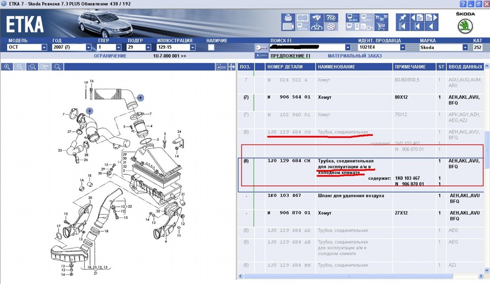Image resolution: width=490 pixels, height=284 pixels.
Task: Click the НОМЕР ДЕТАЛИ column header
Action: (290, 67)
